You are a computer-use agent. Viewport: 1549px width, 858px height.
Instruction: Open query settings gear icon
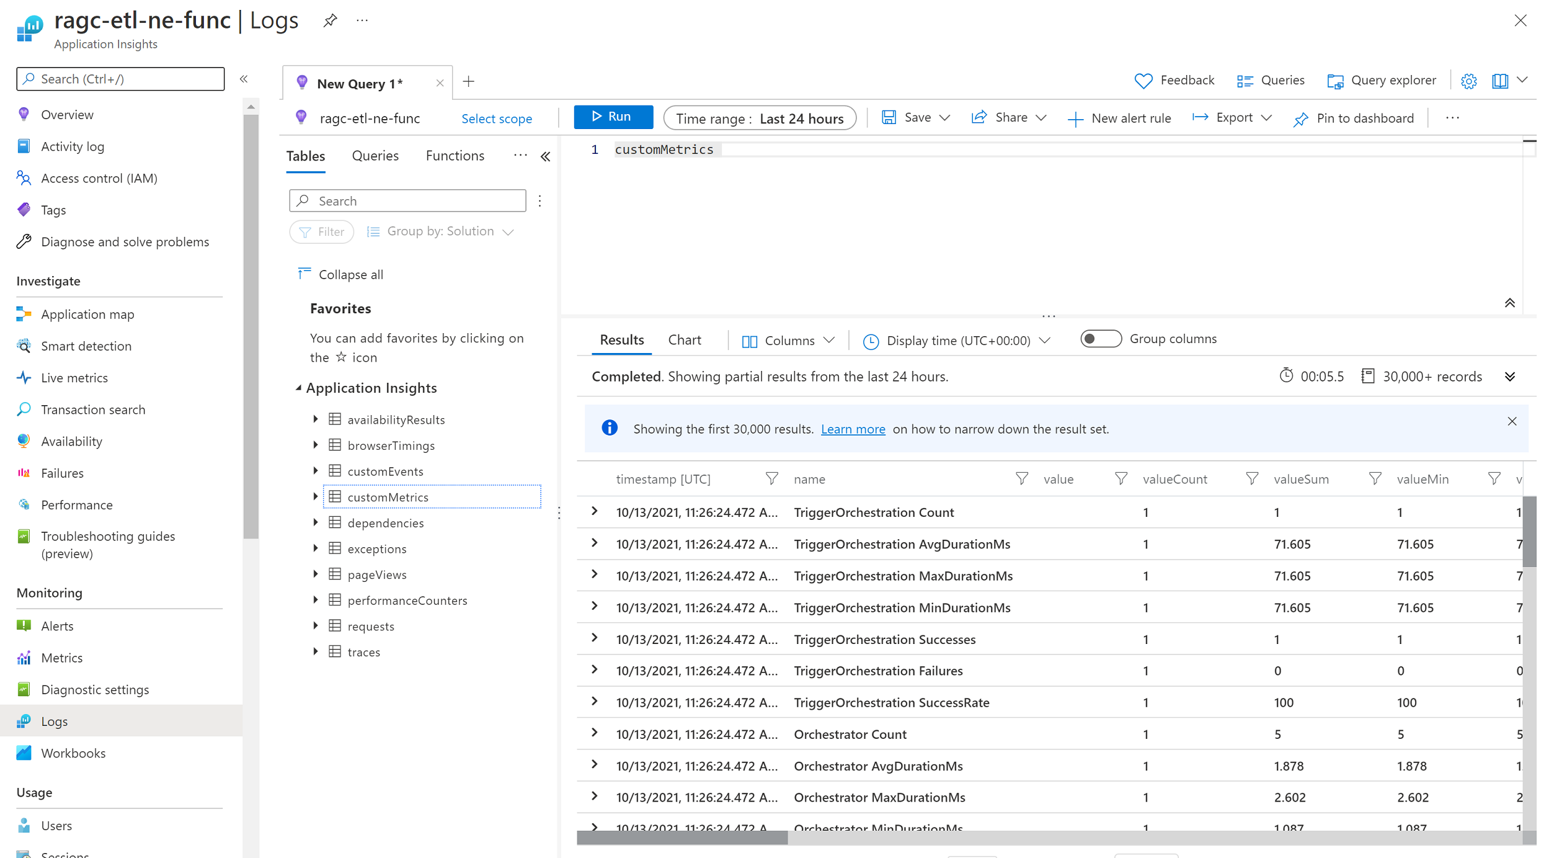[x=1468, y=81]
